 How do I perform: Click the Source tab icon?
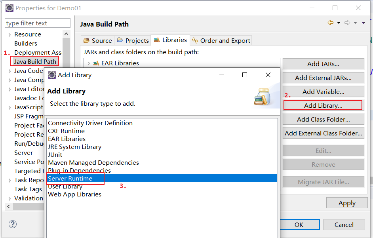87,40
